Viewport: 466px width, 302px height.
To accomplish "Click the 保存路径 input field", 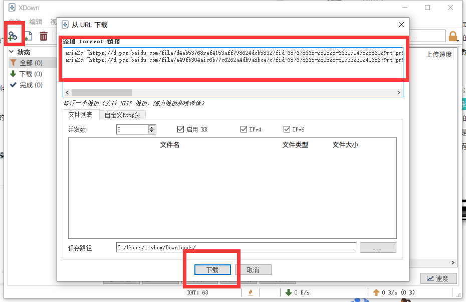I will point(236,247).
